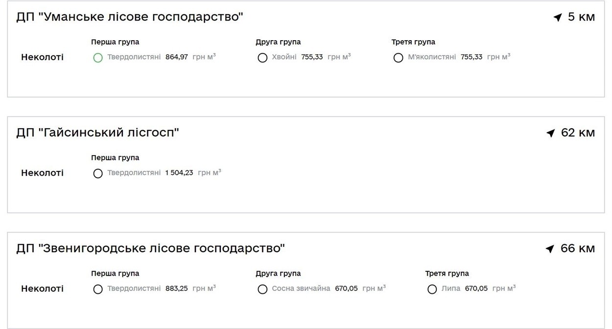
Task: Click Друга група label above Сосна звичайна
Action: coord(278,274)
